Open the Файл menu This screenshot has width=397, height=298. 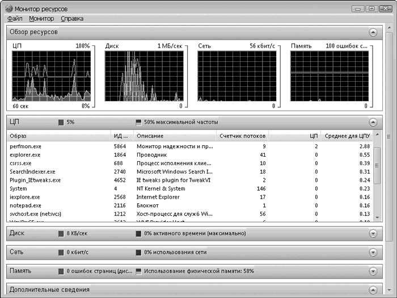[15, 19]
